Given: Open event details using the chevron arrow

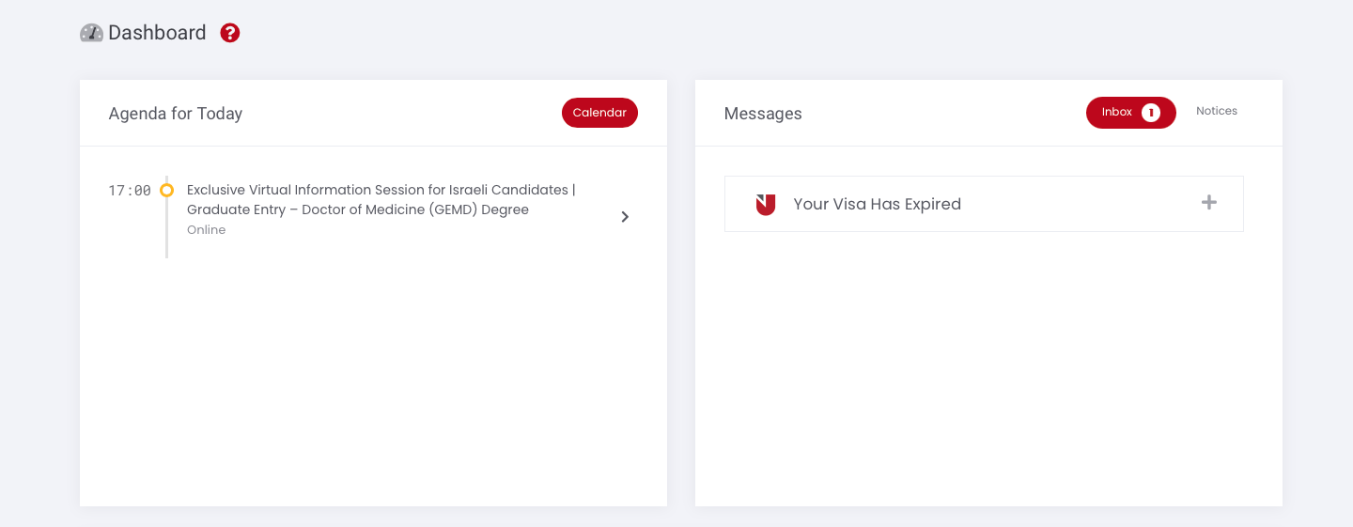Looking at the screenshot, I should 625,217.
